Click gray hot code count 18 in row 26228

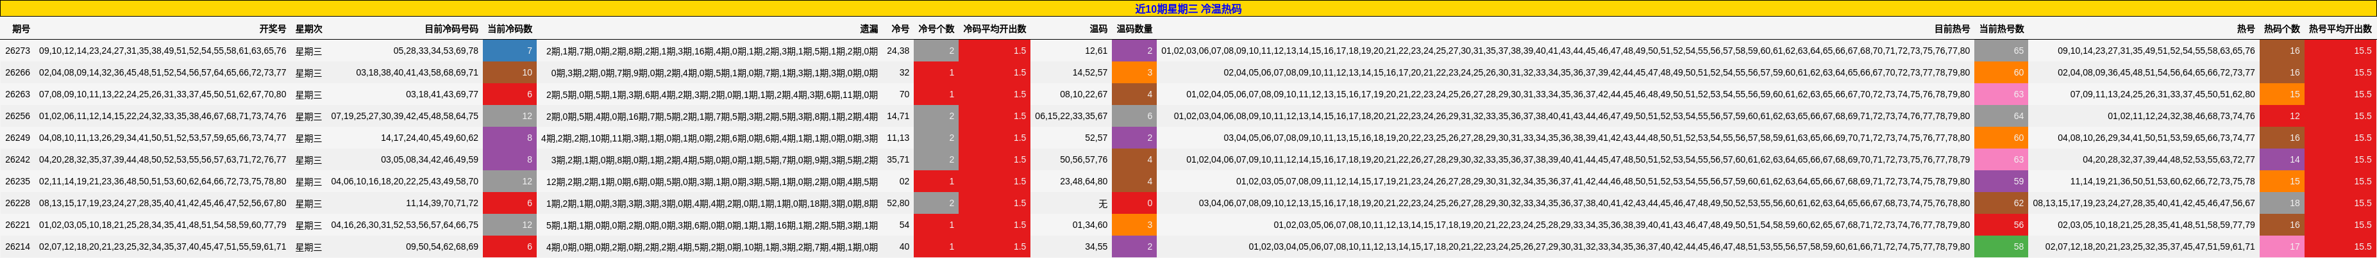2281,203
